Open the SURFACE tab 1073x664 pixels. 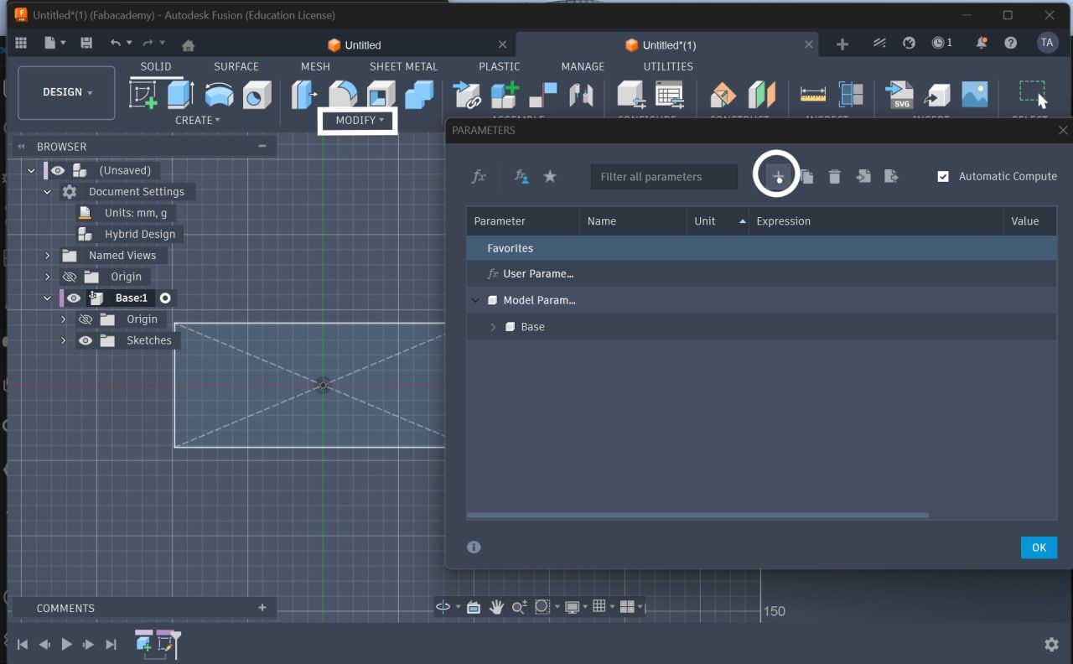(236, 66)
